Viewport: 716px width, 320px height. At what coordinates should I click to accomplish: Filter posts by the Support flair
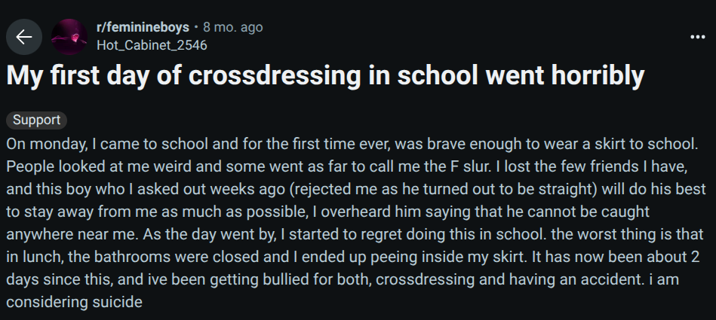[37, 120]
